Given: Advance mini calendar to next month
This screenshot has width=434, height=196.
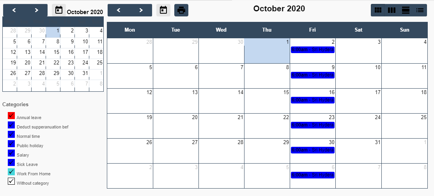Looking at the screenshot, I should [x=36, y=10].
